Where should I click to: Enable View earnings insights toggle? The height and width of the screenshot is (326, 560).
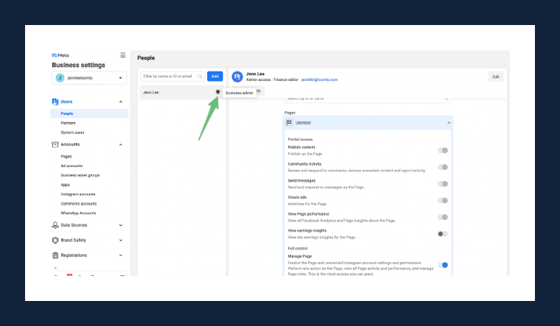443,234
